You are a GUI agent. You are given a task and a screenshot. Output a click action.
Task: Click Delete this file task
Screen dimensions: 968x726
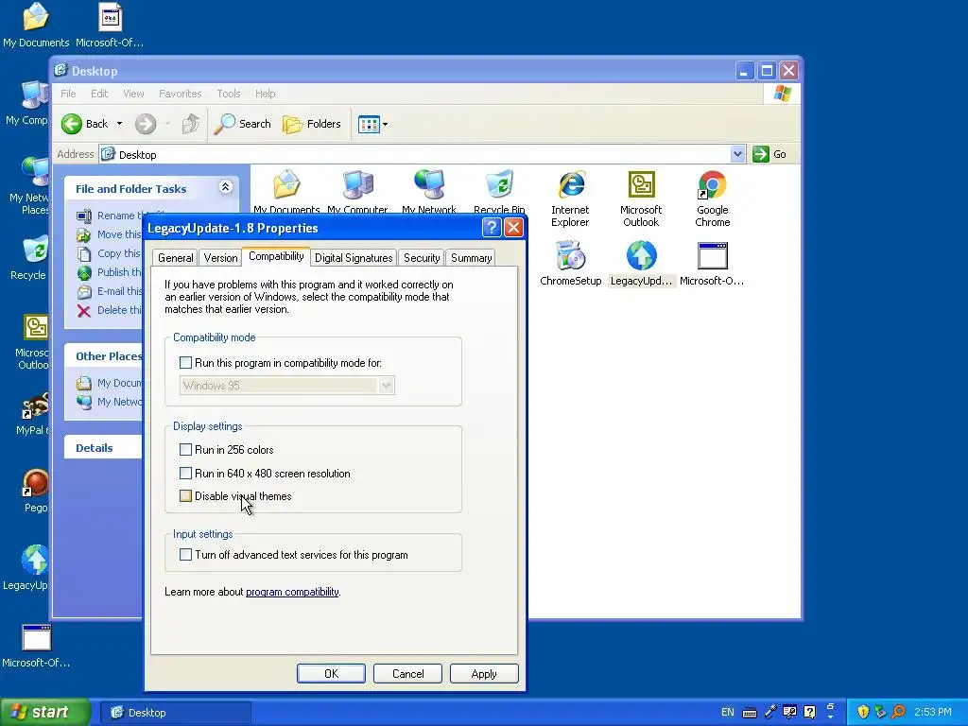point(109,310)
